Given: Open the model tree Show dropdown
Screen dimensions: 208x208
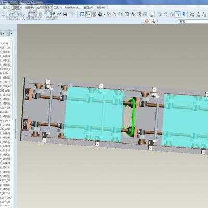Looking at the screenshot, I should click(2, 34).
